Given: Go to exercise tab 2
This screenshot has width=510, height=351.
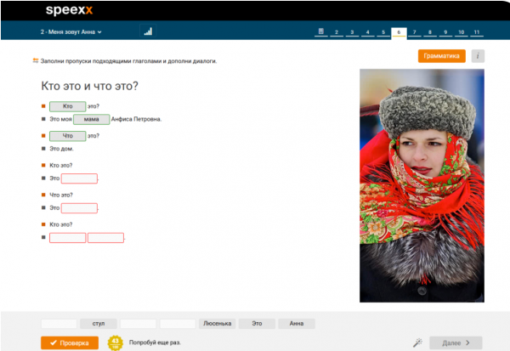Looking at the screenshot, I should coord(337,32).
